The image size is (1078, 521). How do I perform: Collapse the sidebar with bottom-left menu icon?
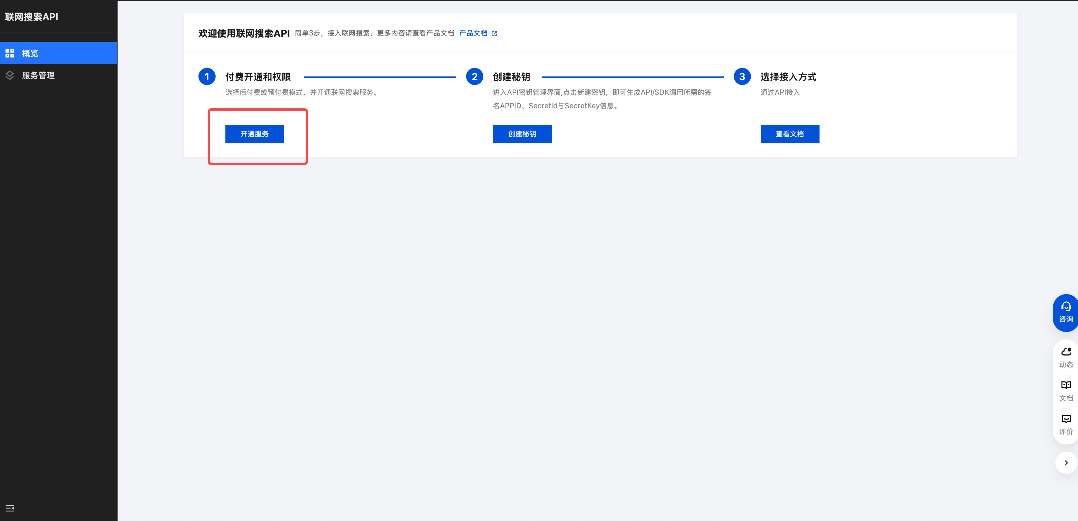[x=9, y=508]
